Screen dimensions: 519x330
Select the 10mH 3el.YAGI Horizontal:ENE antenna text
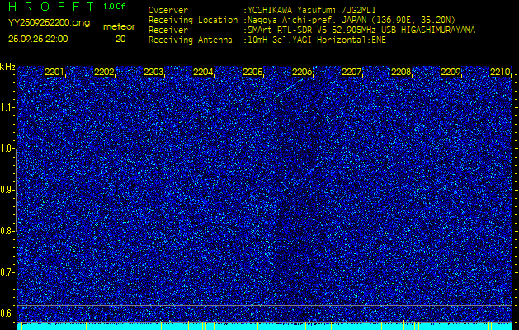coord(317,40)
